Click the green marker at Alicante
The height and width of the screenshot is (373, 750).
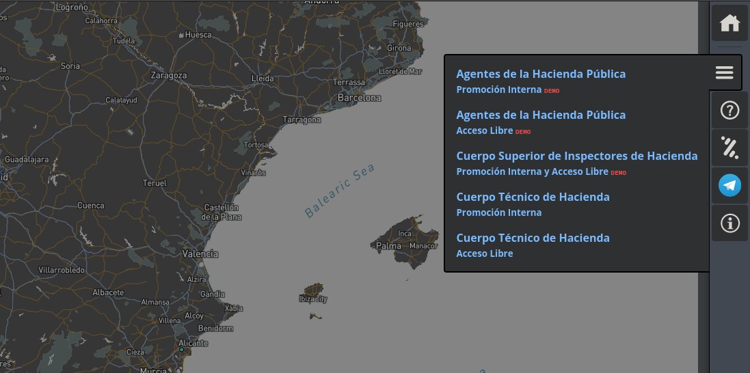(x=182, y=350)
